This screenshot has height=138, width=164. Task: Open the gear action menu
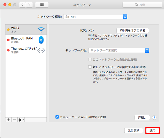[x=21, y=120]
